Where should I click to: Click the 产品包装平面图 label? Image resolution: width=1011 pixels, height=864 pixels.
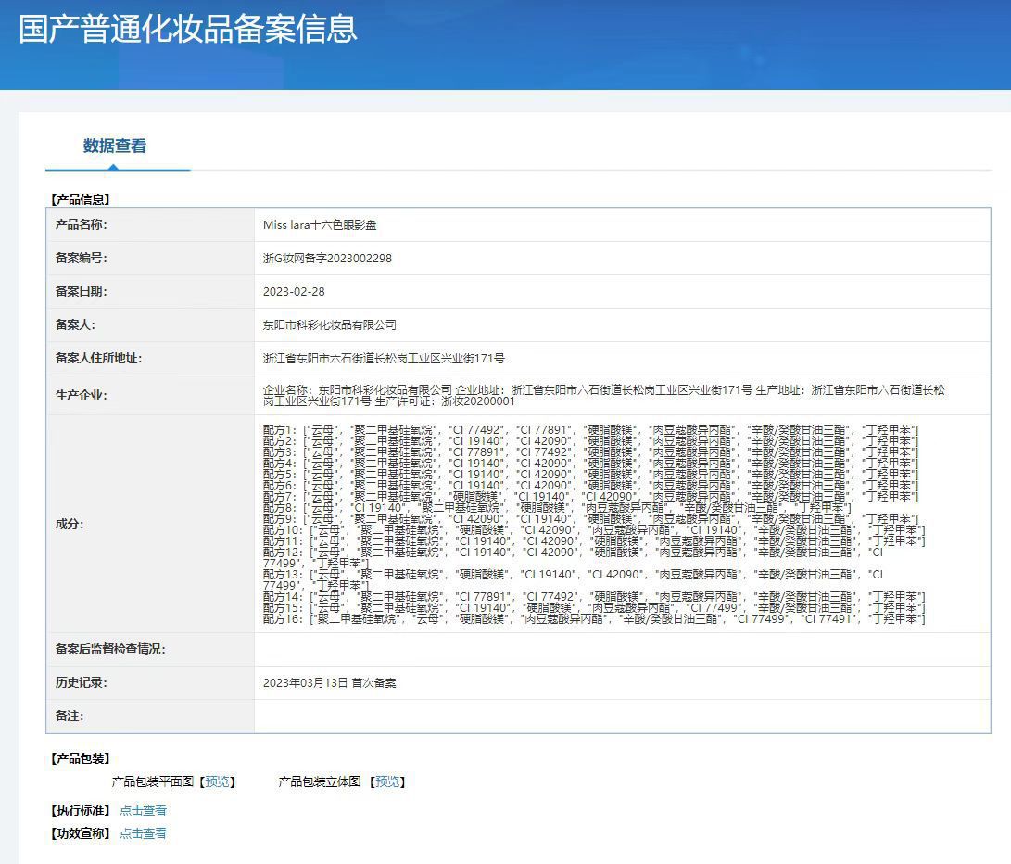153,782
